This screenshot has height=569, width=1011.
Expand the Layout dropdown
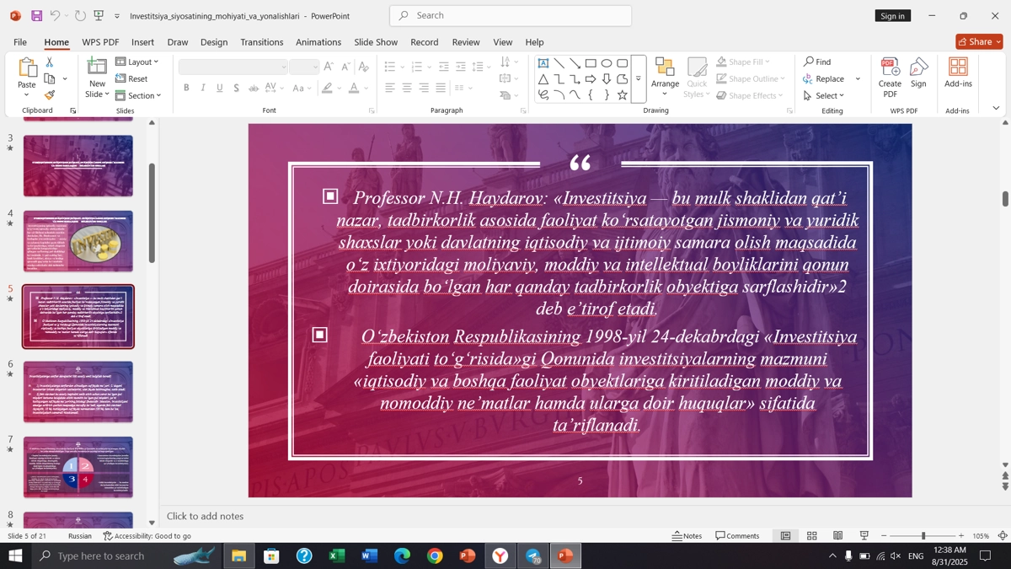point(137,62)
